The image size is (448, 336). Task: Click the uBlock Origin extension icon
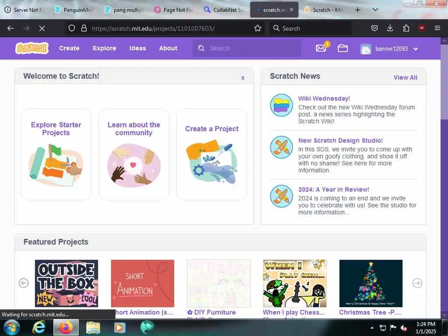(422, 28)
